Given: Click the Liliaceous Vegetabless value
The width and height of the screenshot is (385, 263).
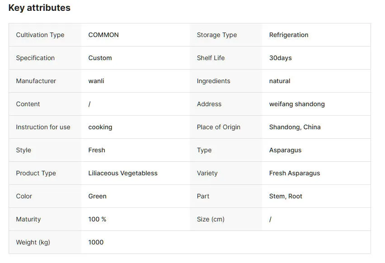Looking at the screenshot, I should click(x=123, y=173).
